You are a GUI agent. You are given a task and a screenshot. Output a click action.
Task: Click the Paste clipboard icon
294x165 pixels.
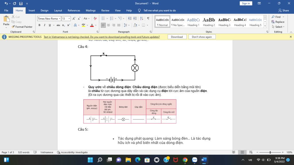[6, 19]
